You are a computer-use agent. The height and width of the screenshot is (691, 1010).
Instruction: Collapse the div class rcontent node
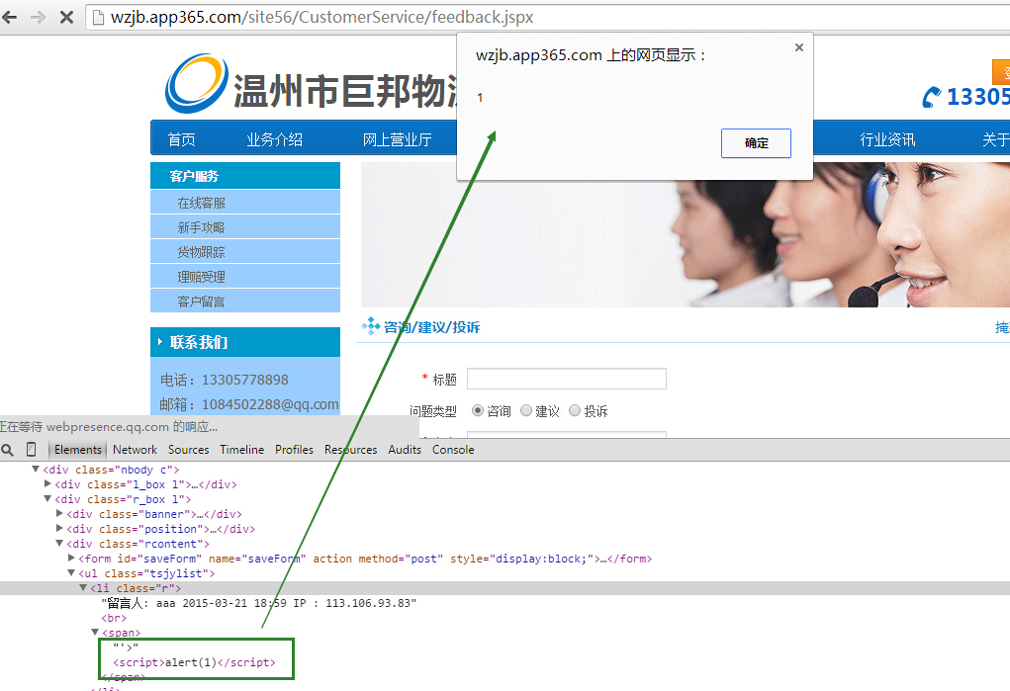(59, 543)
